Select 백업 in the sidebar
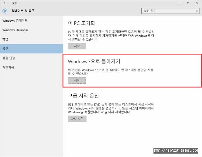The image size is (202, 157). click(x=32, y=39)
